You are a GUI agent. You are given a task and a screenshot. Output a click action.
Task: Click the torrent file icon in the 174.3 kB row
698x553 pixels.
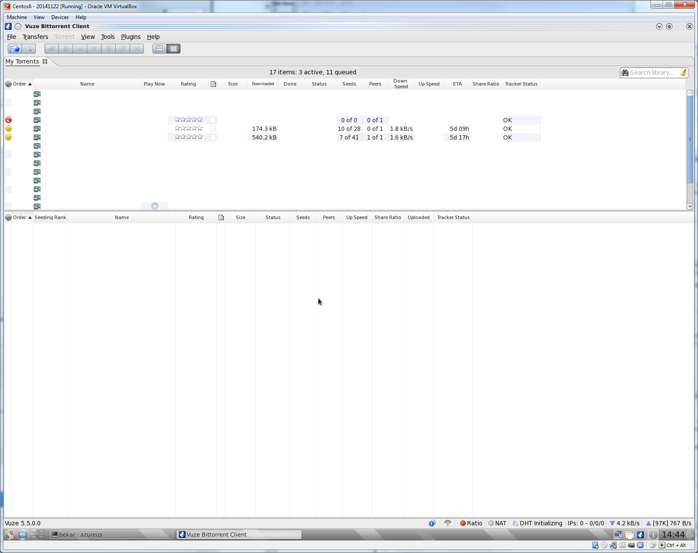click(37, 129)
